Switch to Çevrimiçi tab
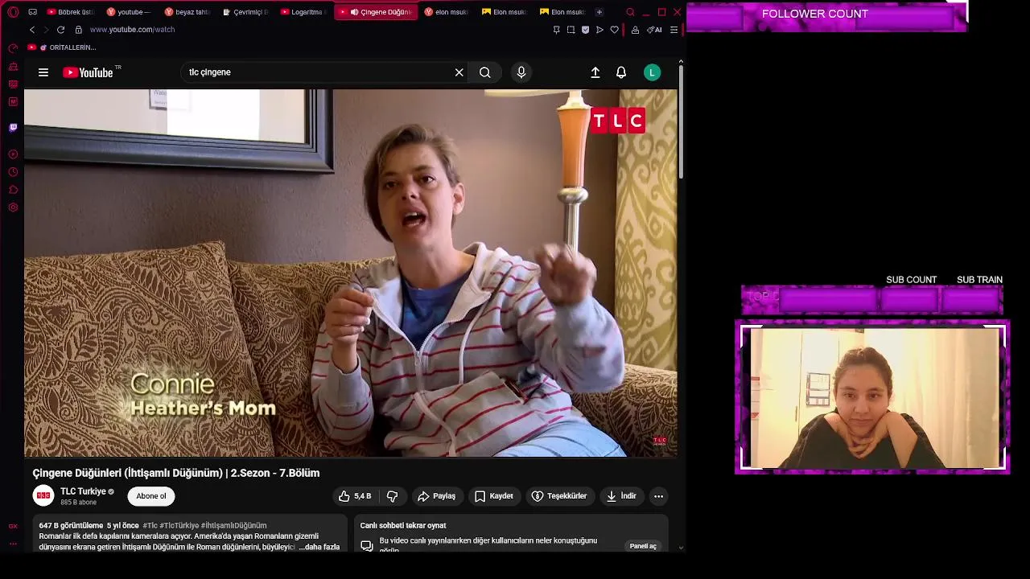1030x579 pixels. [x=245, y=12]
